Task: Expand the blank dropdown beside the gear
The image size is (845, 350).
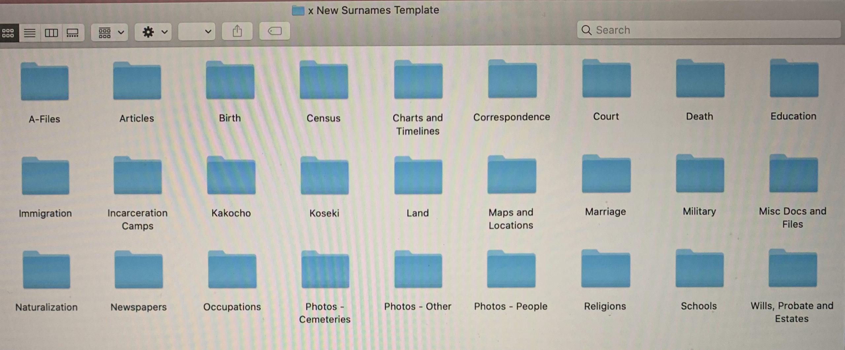Action: pos(197,32)
